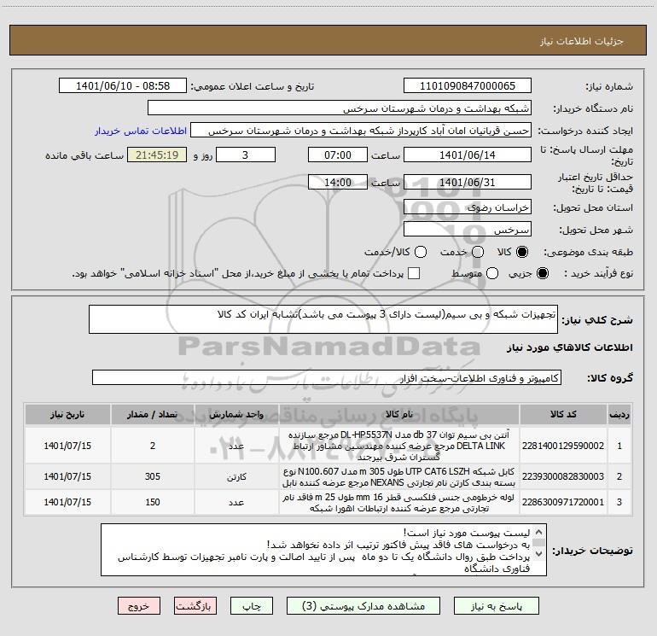This screenshot has height=636, width=657.
Task: Click product code 2286300971720001
Action: pyautogui.click(x=563, y=502)
